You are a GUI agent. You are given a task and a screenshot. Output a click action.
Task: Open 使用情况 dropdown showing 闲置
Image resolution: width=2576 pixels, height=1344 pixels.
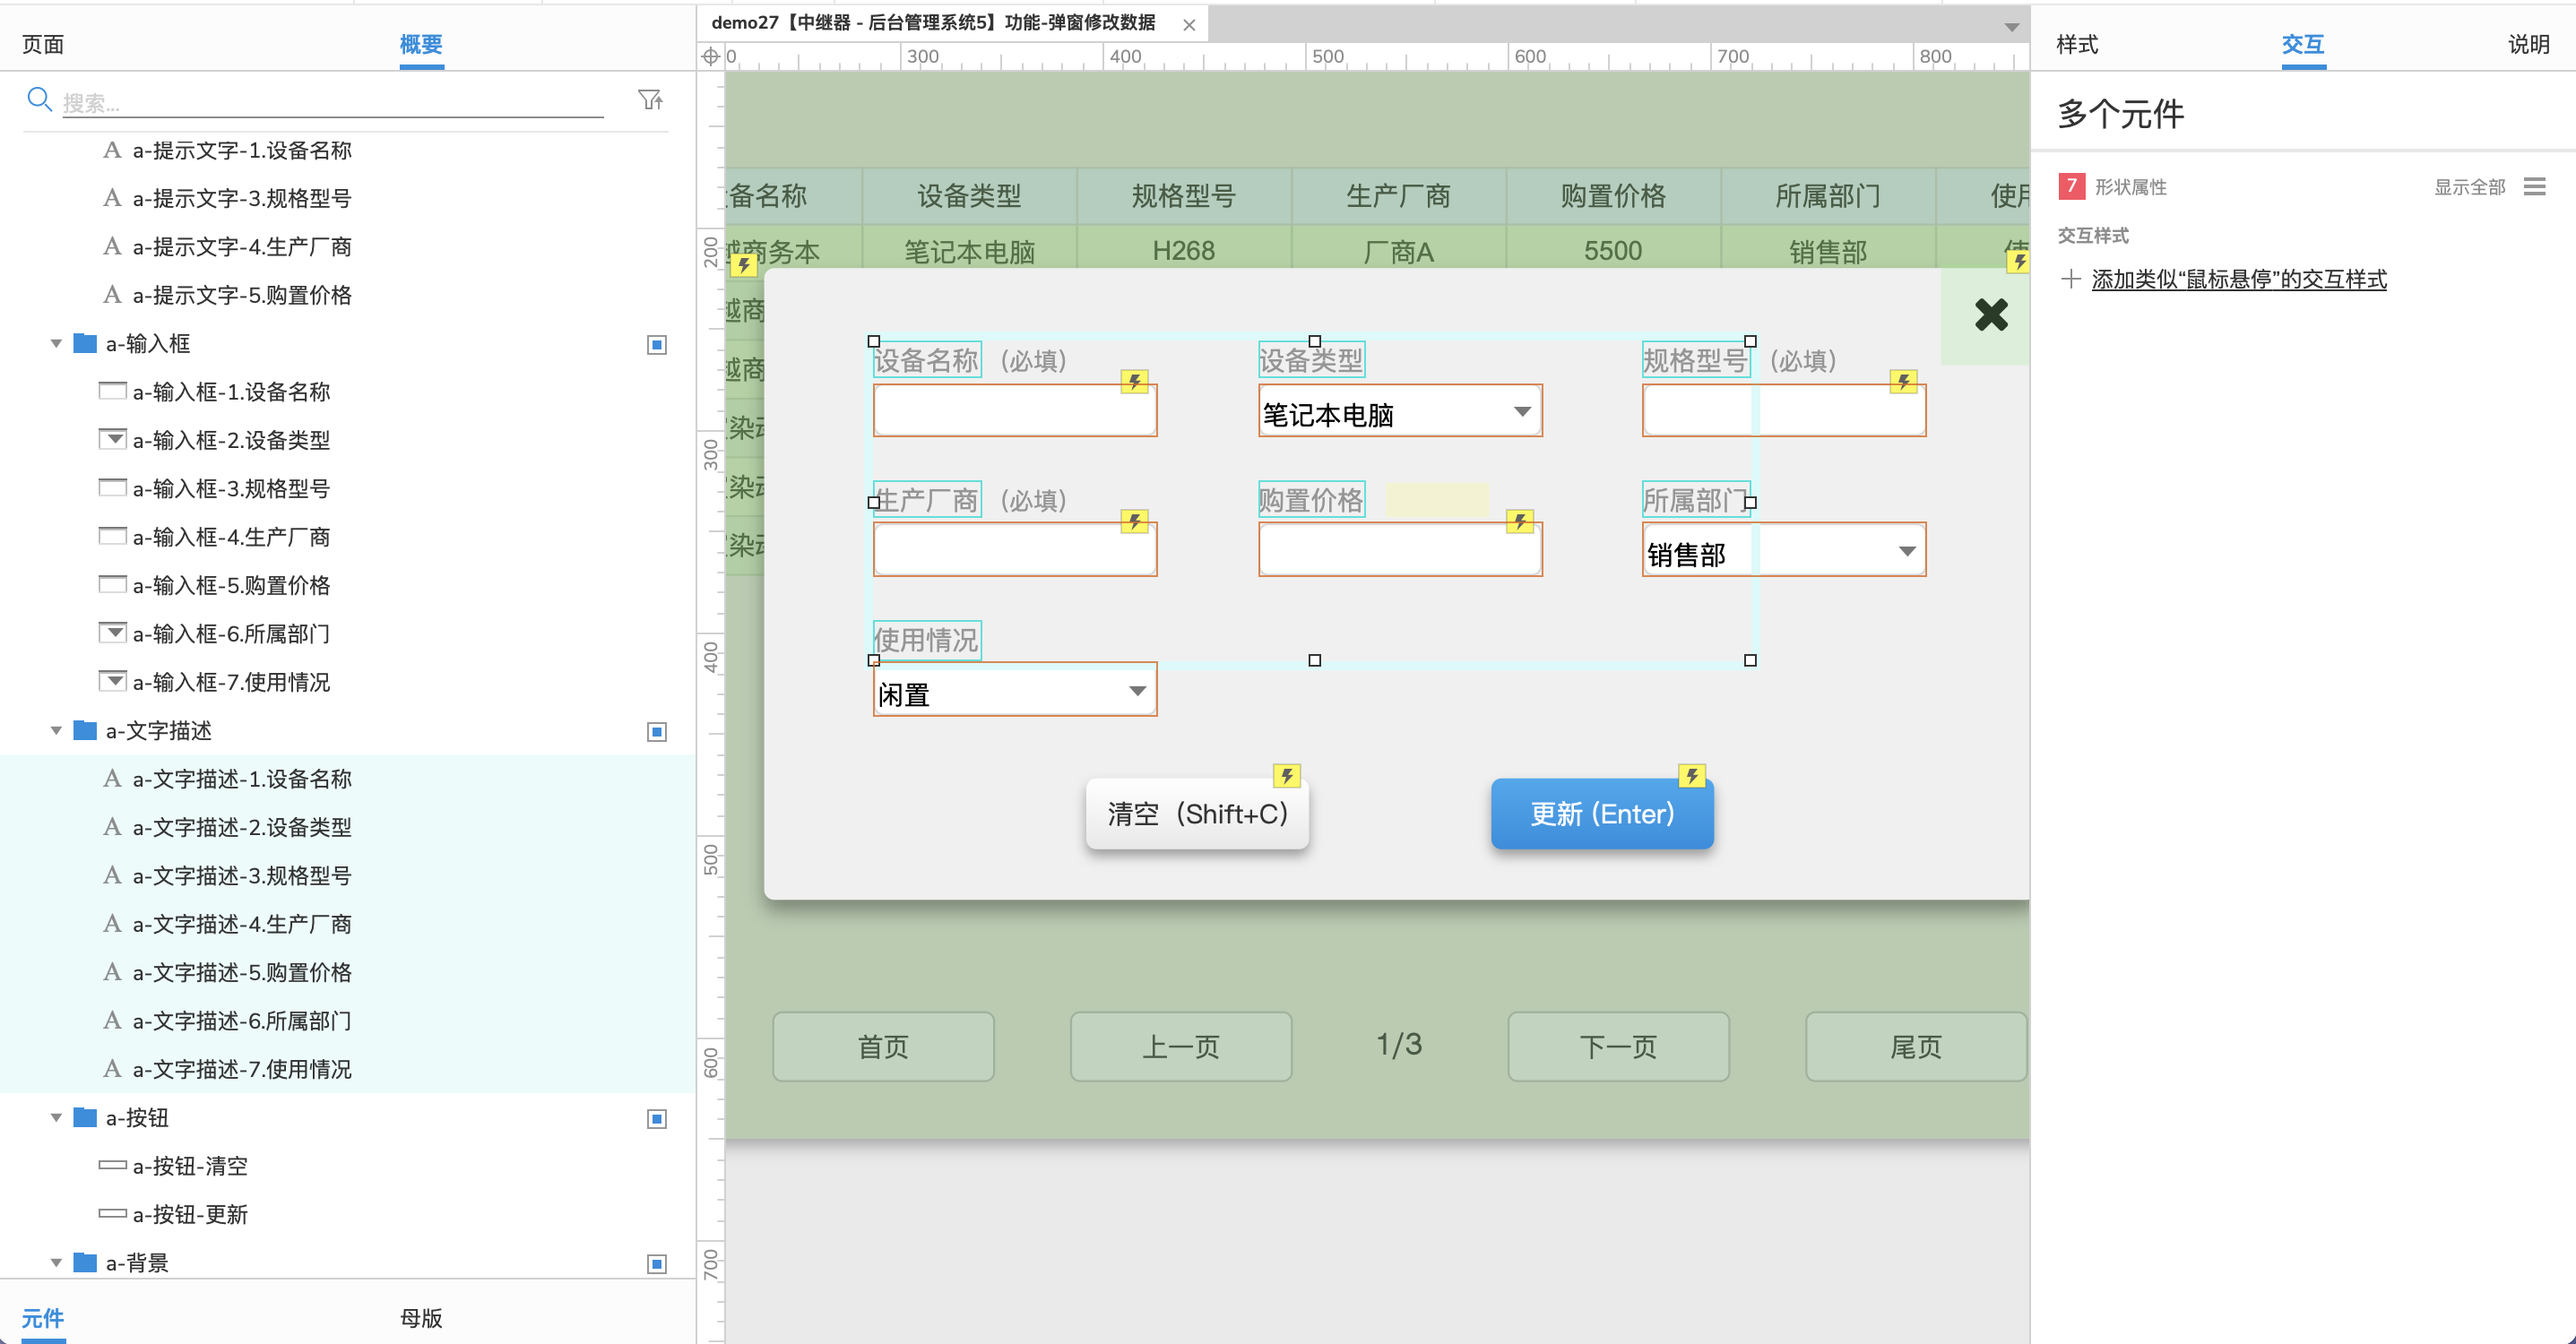[x=1015, y=690]
